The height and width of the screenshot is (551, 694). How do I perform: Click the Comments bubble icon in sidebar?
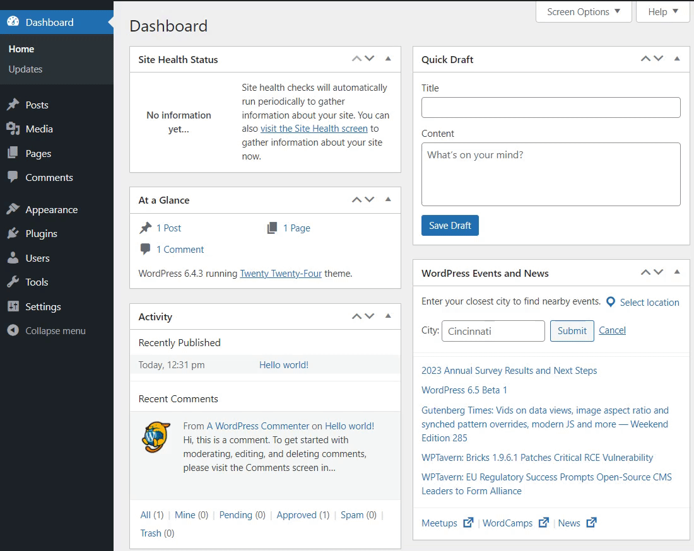click(13, 177)
